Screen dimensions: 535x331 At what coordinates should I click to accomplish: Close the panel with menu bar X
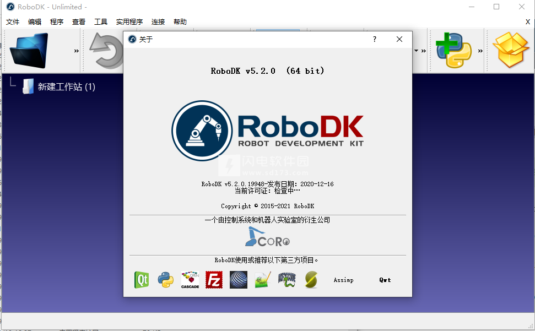click(x=527, y=22)
